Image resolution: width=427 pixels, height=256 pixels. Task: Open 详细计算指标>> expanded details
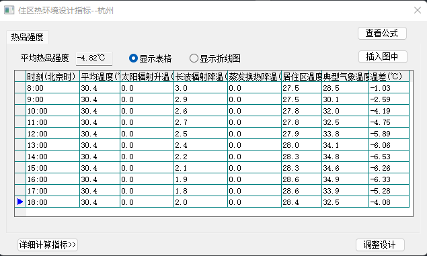[48, 245]
